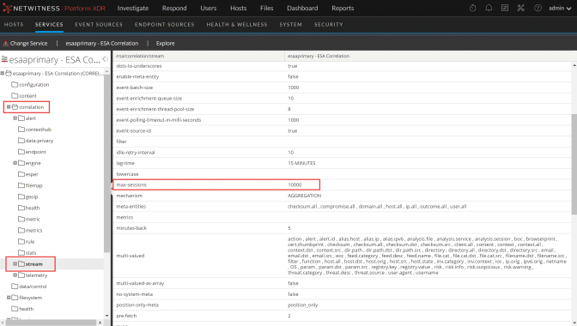Image resolution: width=577 pixels, height=326 pixels.
Task: Expand the alert tree node
Action: tap(15, 118)
